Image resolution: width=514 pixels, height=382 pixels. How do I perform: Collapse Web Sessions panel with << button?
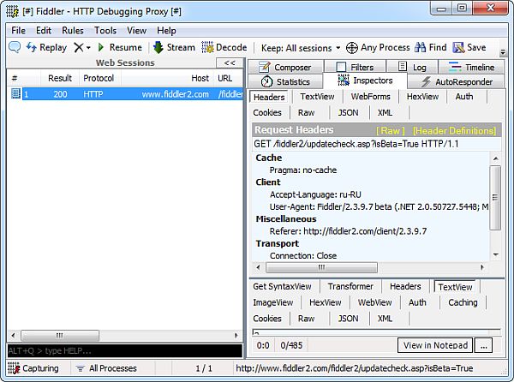tap(229, 63)
